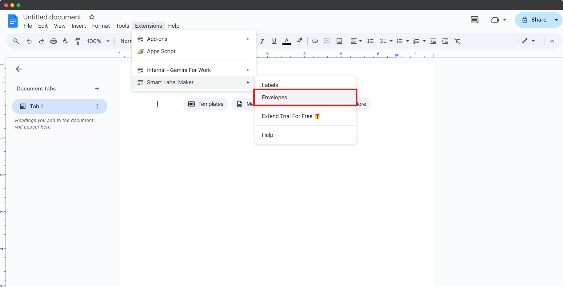
Task: Open the Format menu
Action: click(x=101, y=26)
